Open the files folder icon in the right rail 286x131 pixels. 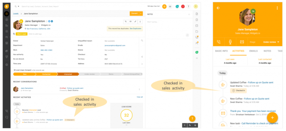197,31
